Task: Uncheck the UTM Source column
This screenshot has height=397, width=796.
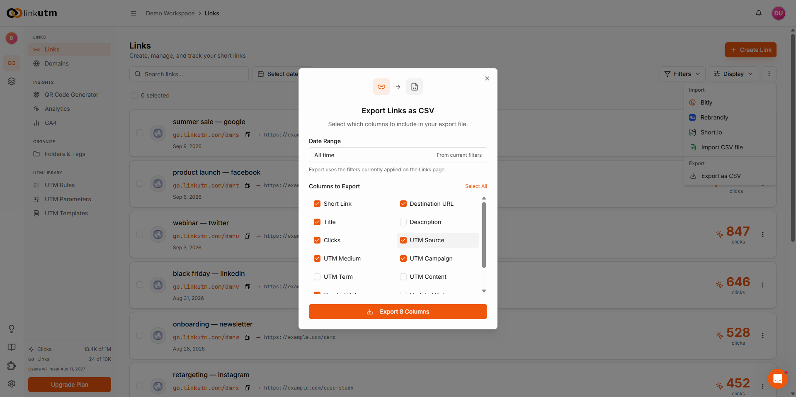Action: pos(403,240)
